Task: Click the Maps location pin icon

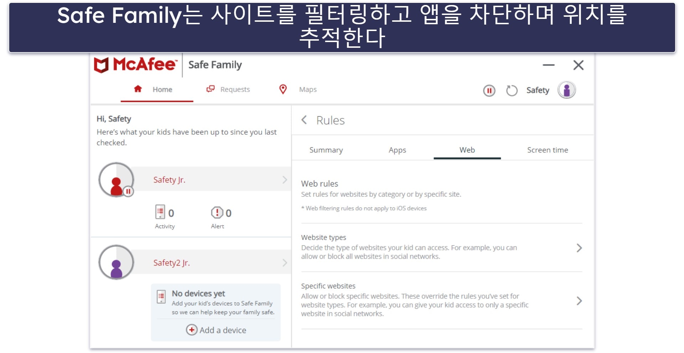Action: pyautogui.click(x=283, y=89)
